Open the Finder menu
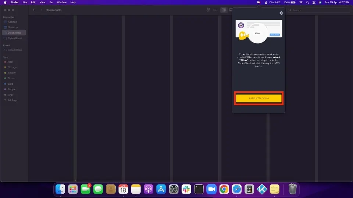Viewport: 353px width, 198px height. [x=14, y=2]
